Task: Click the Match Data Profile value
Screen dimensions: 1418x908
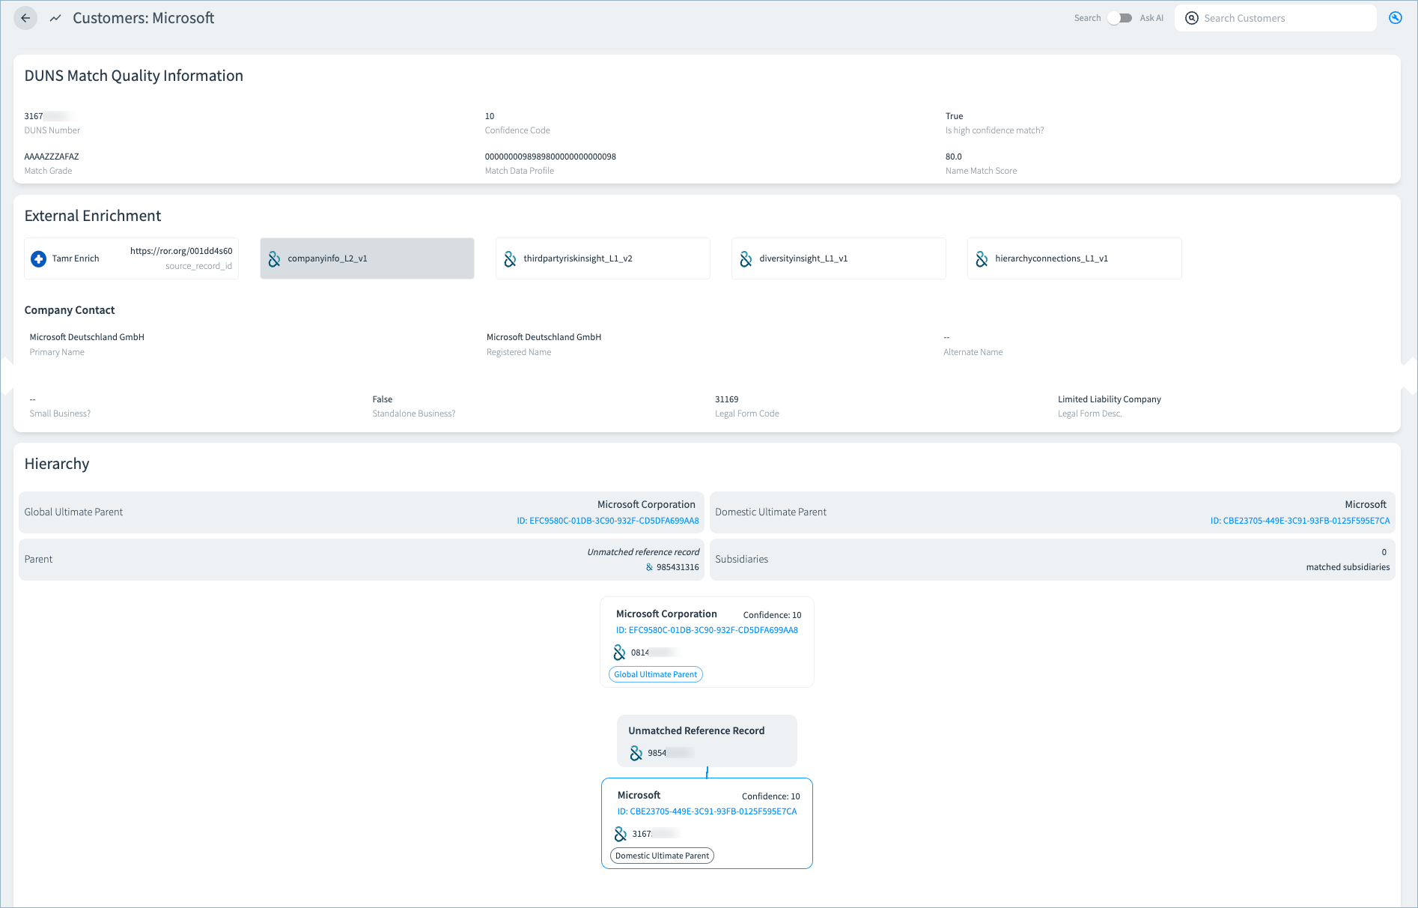Action: [x=550, y=157]
